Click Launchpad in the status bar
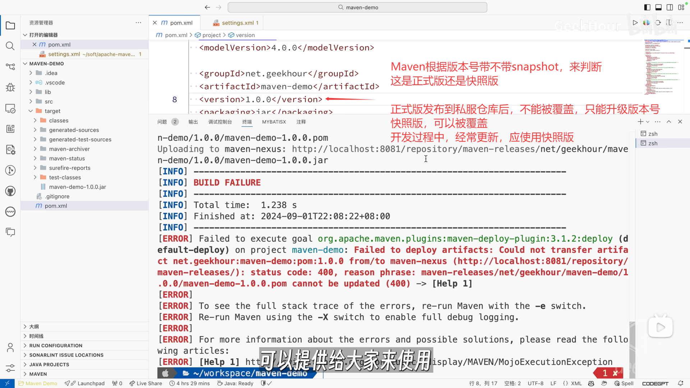This screenshot has width=690, height=388. (x=84, y=383)
